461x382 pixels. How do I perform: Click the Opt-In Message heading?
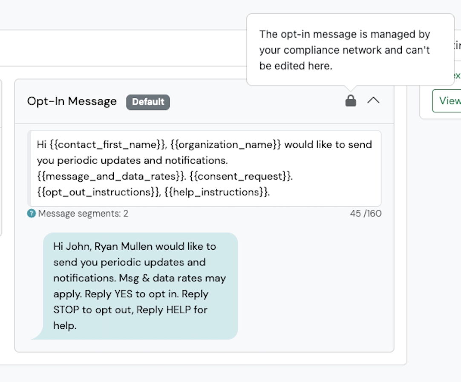tap(72, 101)
